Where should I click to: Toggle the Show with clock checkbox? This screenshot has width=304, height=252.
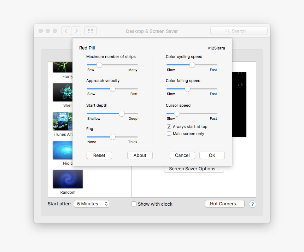click(134, 204)
